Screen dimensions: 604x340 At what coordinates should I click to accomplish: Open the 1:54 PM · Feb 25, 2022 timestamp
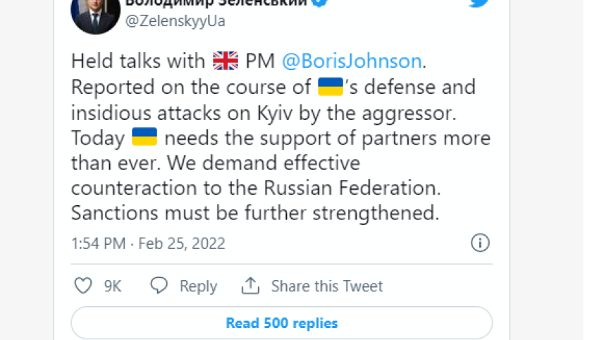pyautogui.click(x=148, y=244)
